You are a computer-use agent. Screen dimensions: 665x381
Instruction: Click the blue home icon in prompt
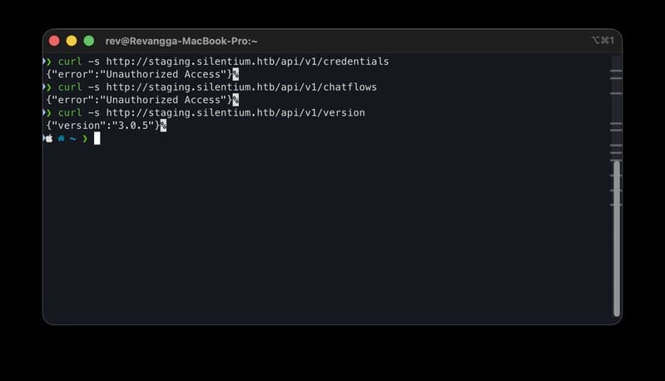[61, 139]
